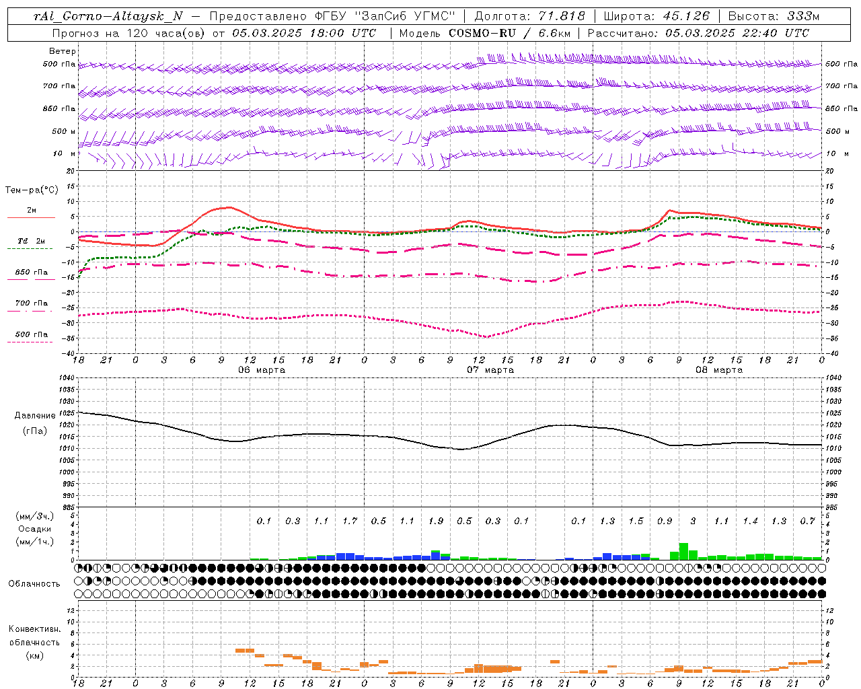This screenshot has height=689, width=861.
Task: Click the Широта: 45.126 value
Action: pos(657,16)
